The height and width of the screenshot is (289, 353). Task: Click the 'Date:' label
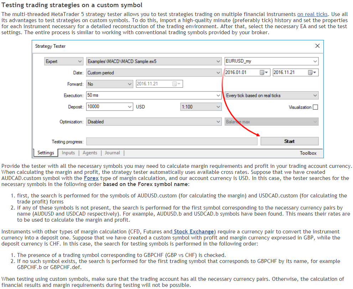(78, 73)
